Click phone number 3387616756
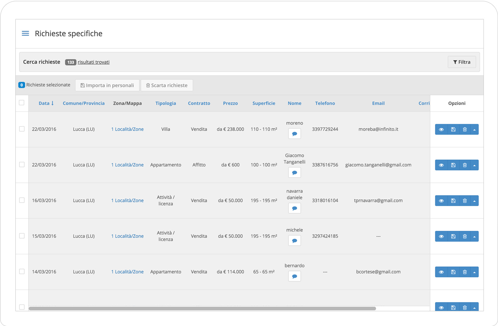This screenshot has width=498, height=326. point(325,165)
